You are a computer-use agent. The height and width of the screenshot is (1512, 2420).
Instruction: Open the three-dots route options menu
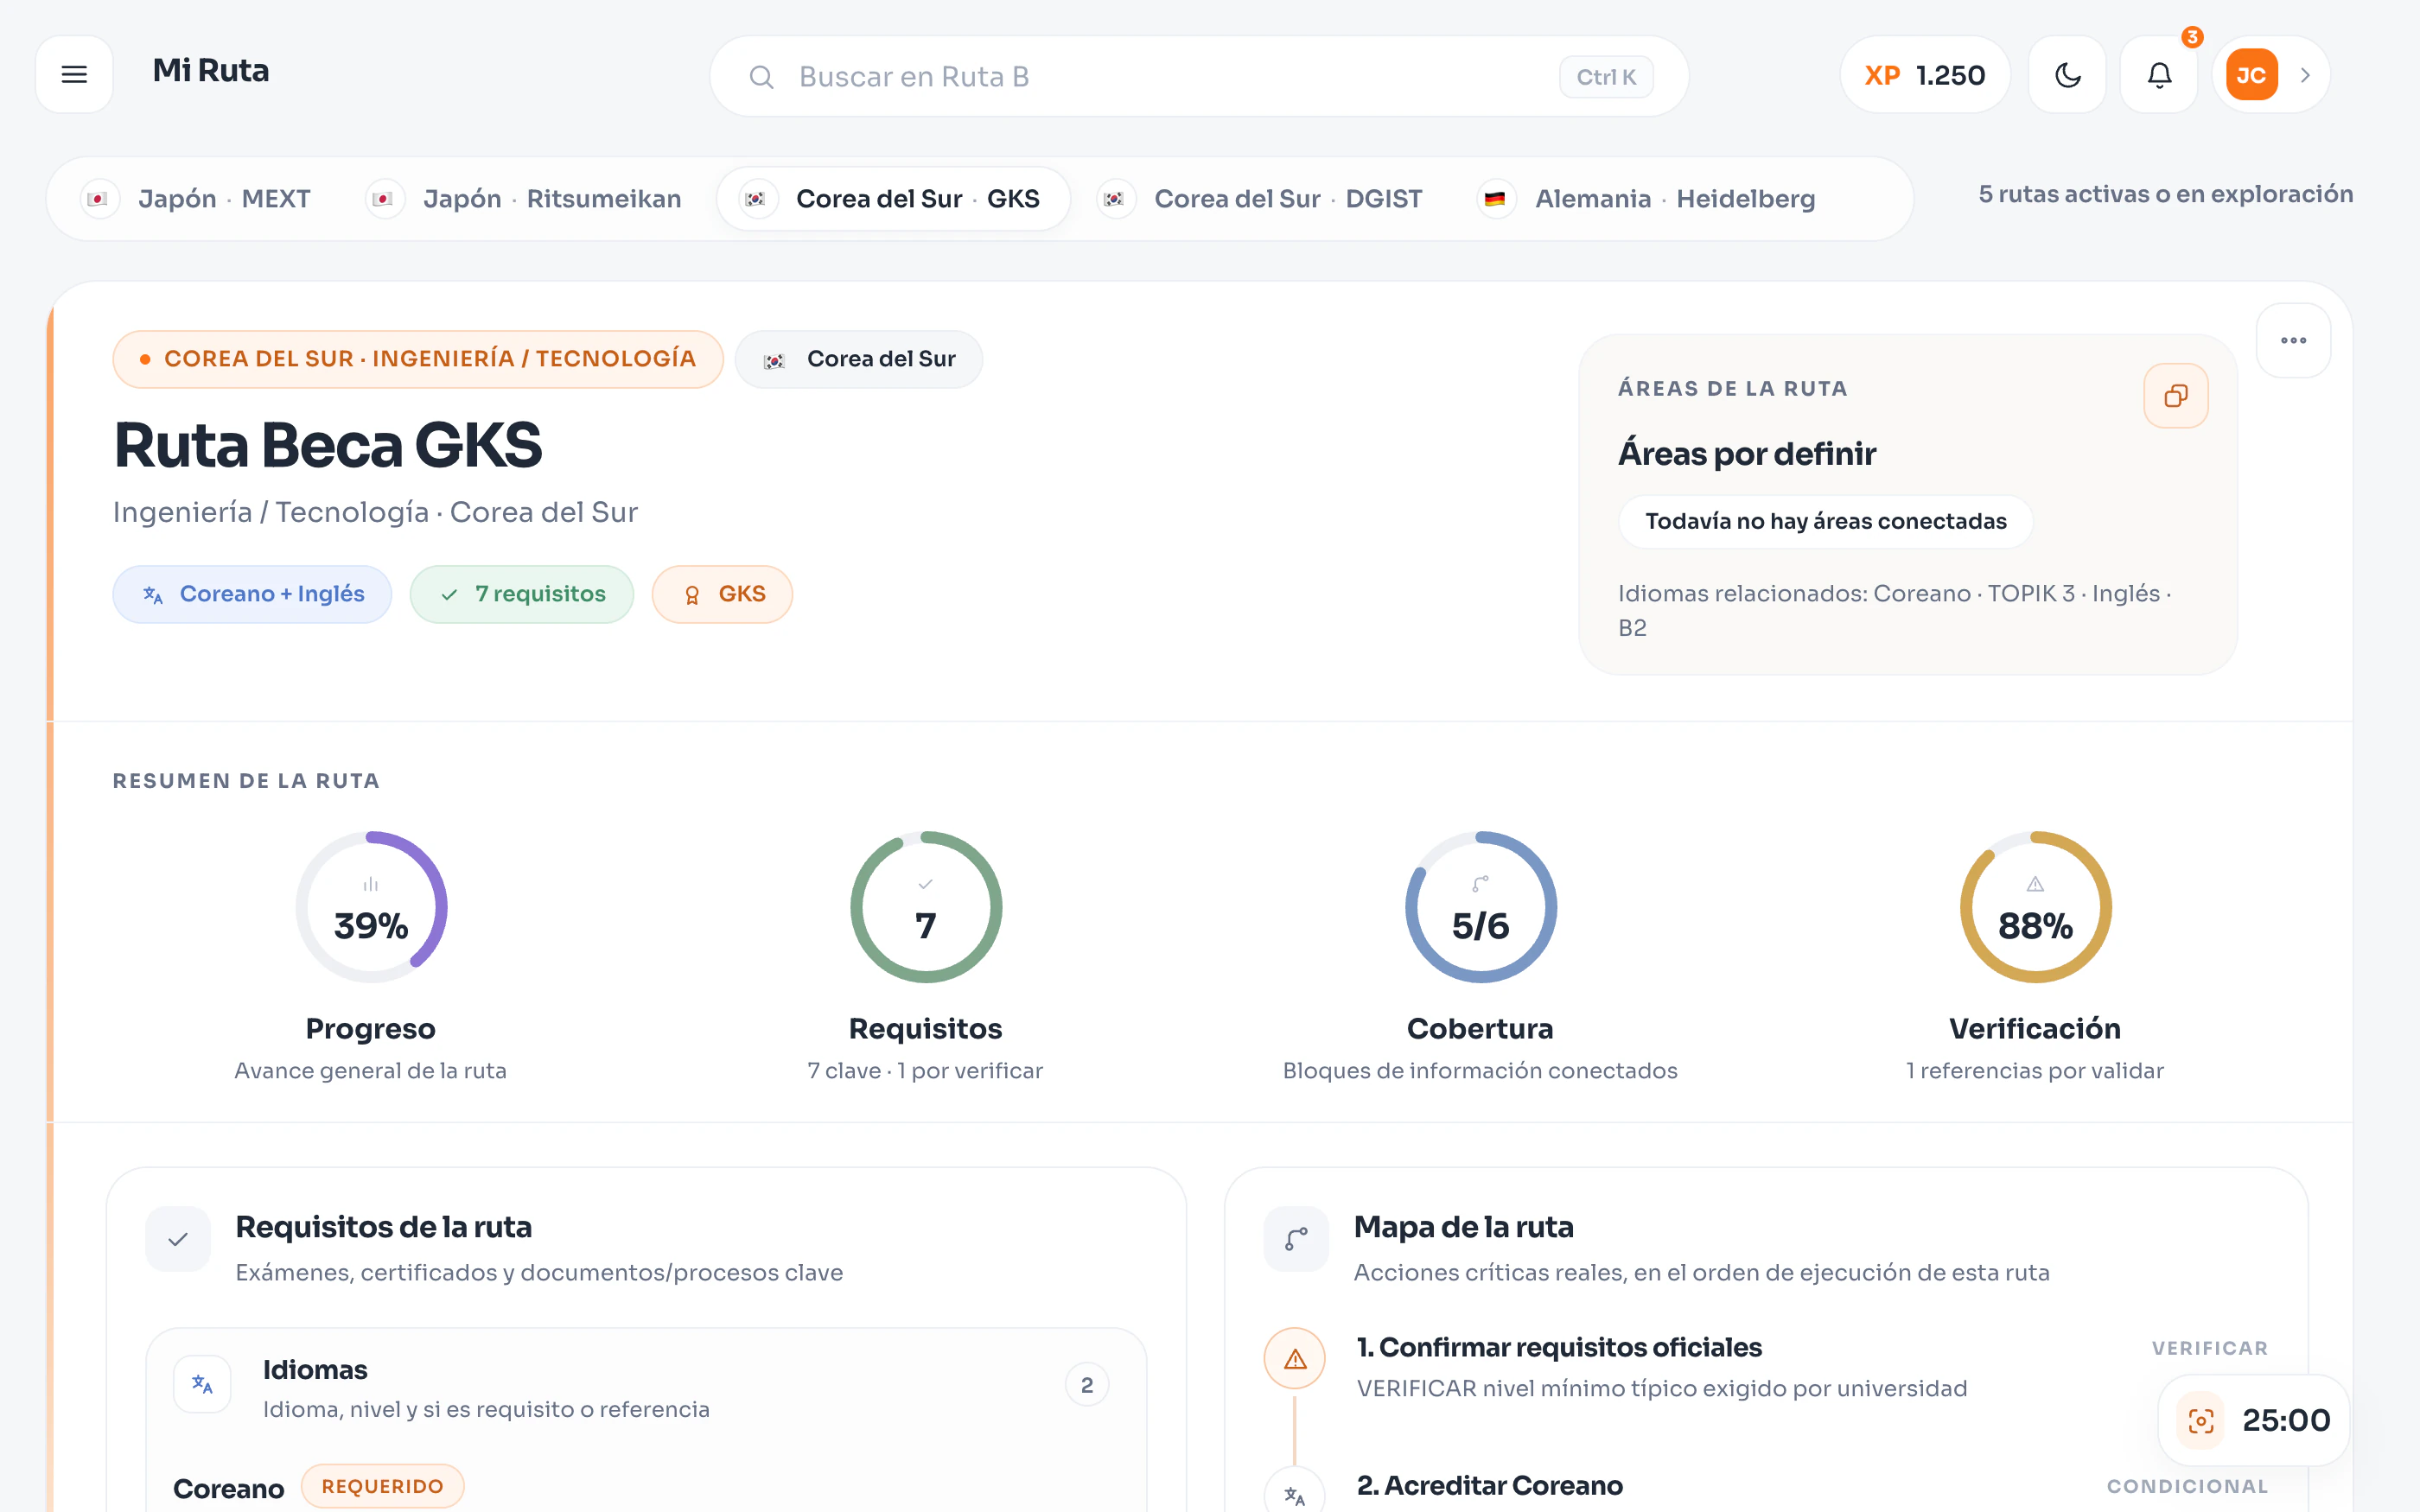point(2294,340)
